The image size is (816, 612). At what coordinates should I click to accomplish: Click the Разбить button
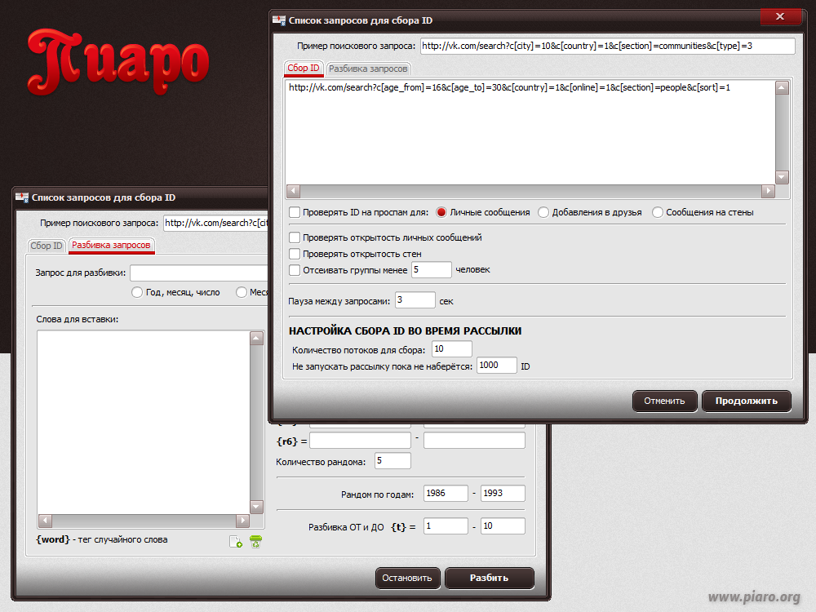(x=489, y=578)
